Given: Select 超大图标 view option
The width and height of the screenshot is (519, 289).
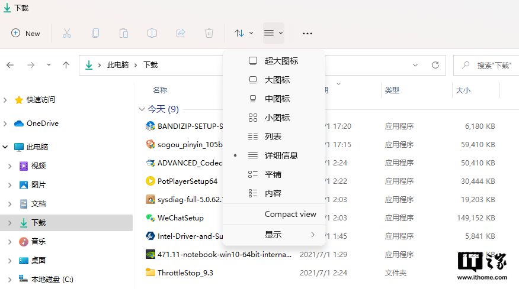Looking at the screenshot, I should (x=281, y=61).
